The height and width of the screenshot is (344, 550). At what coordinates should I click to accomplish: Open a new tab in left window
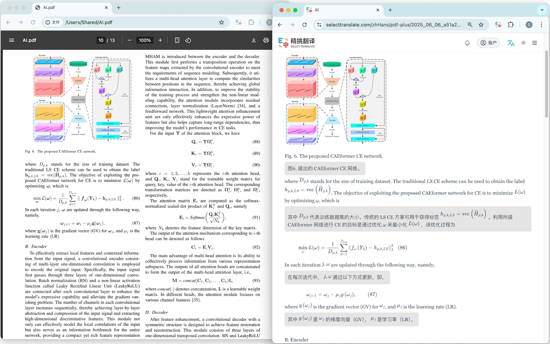(119, 8)
